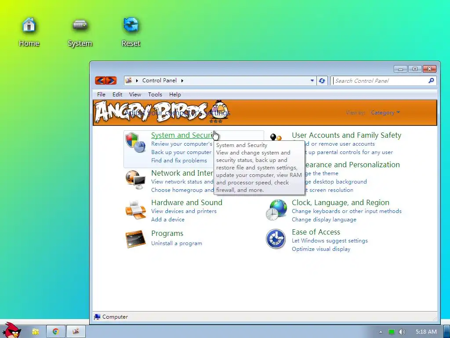This screenshot has height=338, width=450.
Task: Click the Programs category icon
Action: point(135,239)
